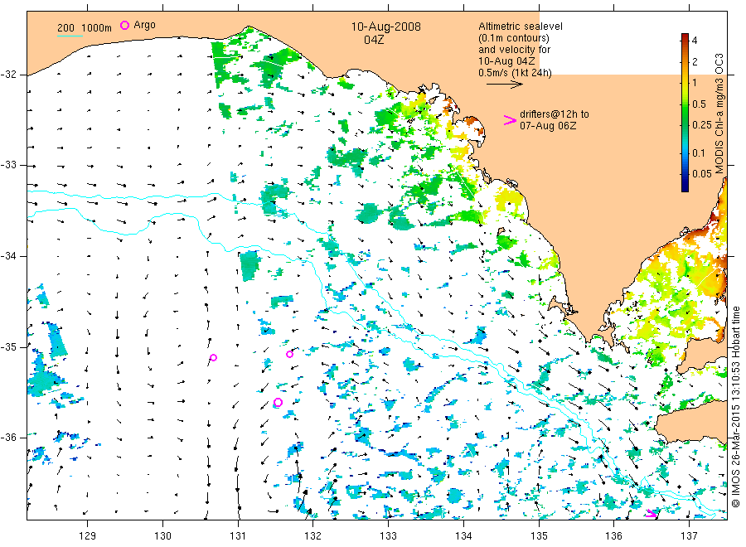Click the MODIS chlorophyll color bar
Viewport: 746px width, 547px height.
(x=685, y=112)
